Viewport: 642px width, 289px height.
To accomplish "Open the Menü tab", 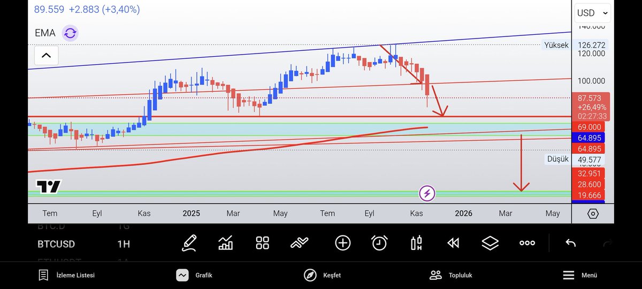I will click(580, 275).
